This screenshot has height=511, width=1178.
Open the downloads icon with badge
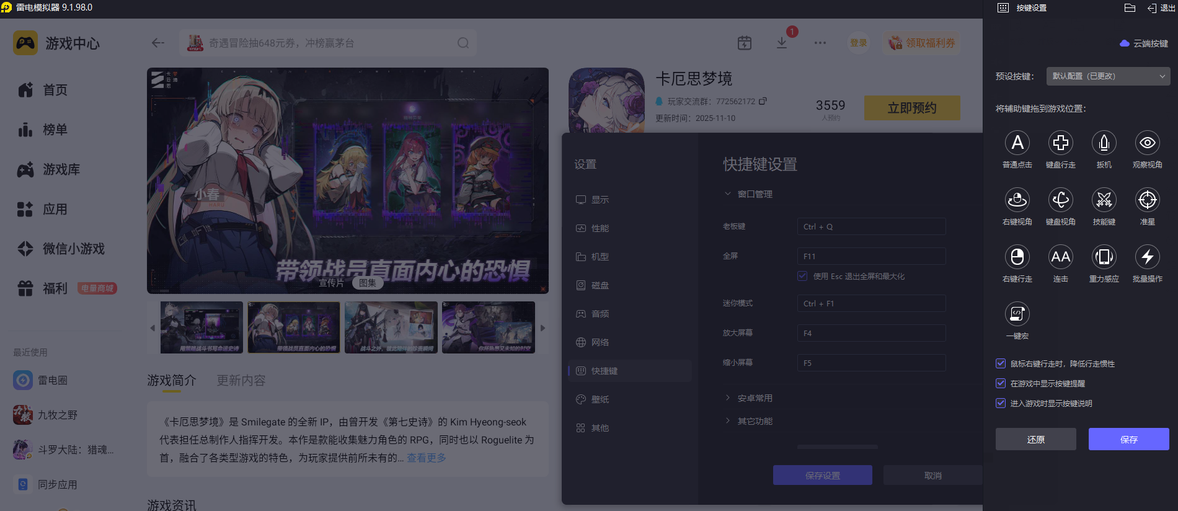(782, 43)
